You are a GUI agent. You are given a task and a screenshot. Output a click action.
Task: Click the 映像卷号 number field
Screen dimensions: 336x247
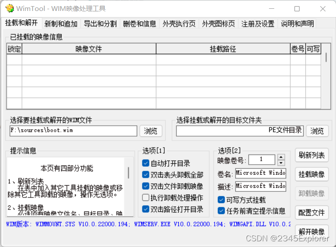click(262, 159)
